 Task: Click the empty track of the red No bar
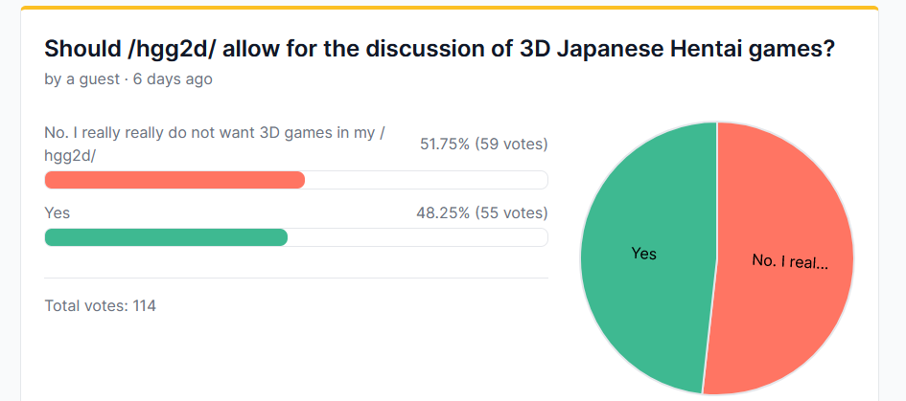(x=426, y=180)
